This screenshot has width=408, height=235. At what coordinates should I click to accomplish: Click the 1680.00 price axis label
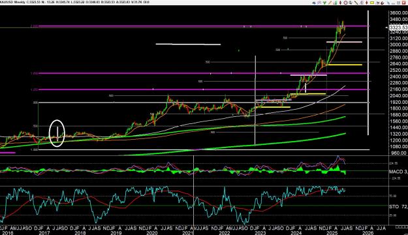click(398, 115)
